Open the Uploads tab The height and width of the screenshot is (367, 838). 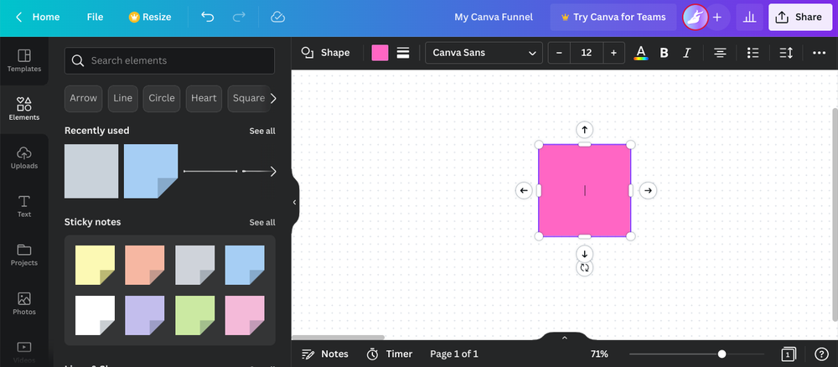point(24,158)
